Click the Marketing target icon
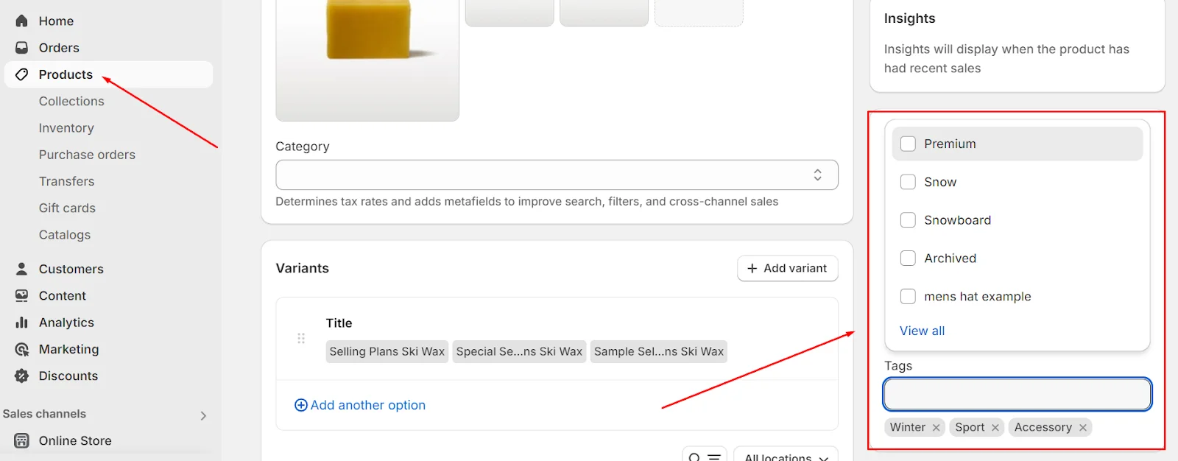 [22, 349]
